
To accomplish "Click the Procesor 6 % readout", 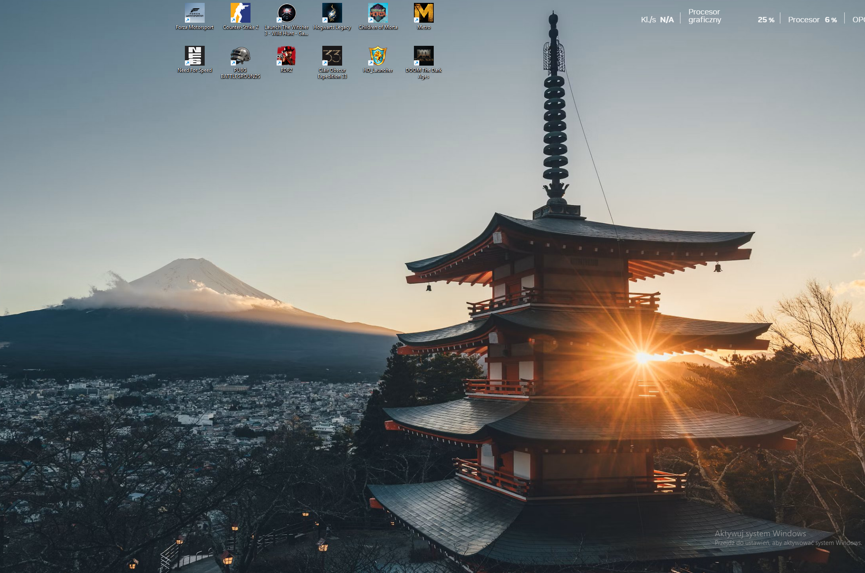I will 812,20.
